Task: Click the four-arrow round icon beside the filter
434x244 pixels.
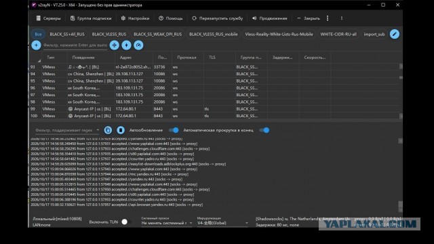Action: tap(115, 45)
